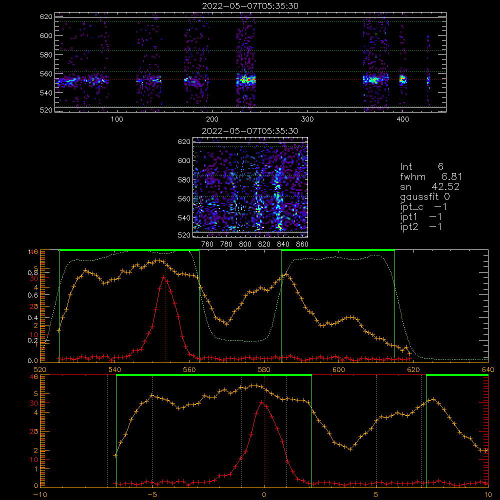
Task: Click y-axis label 600 of wide spectrogram
Action: point(46,35)
